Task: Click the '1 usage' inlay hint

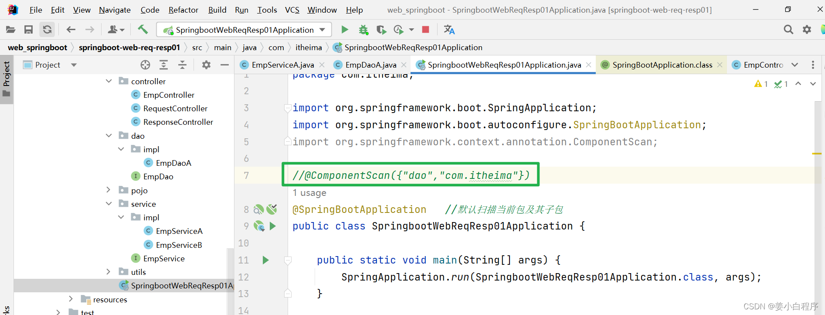Action: click(x=309, y=193)
